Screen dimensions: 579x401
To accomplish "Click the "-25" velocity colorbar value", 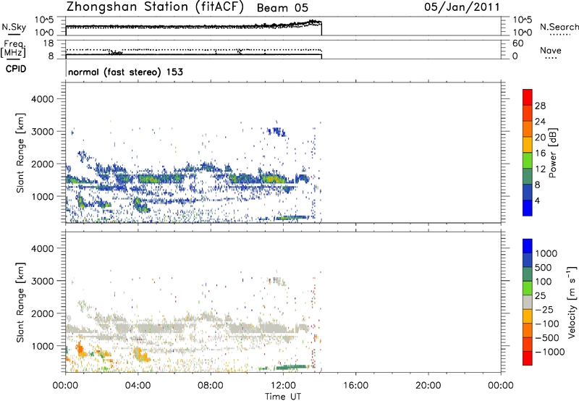I will click(x=544, y=309).
